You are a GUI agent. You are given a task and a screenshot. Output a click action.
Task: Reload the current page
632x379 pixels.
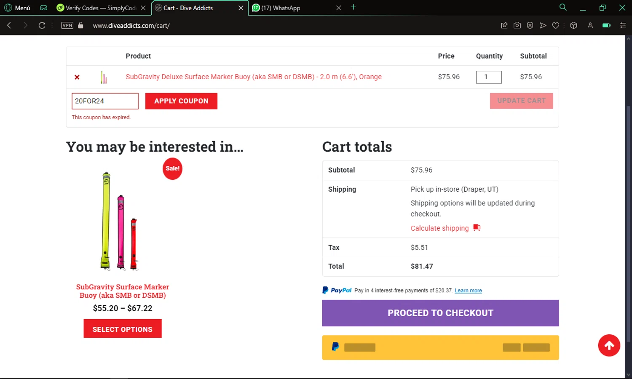(x=42, y=25)
